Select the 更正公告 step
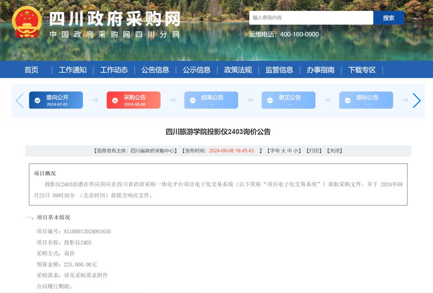The height and width of the screenshot is (293, 433). click(288, 100)
